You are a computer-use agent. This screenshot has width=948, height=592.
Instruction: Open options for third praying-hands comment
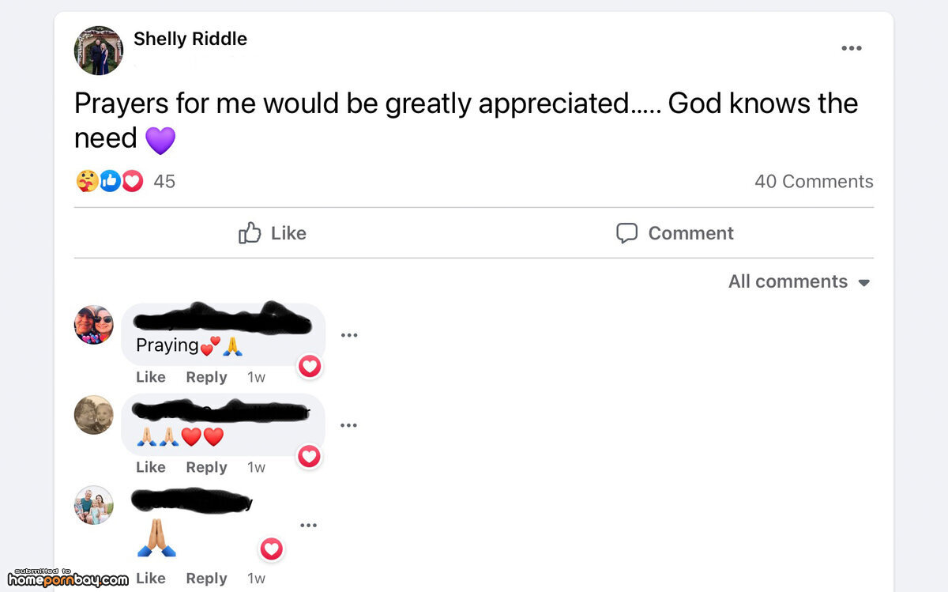coord(308,526)
